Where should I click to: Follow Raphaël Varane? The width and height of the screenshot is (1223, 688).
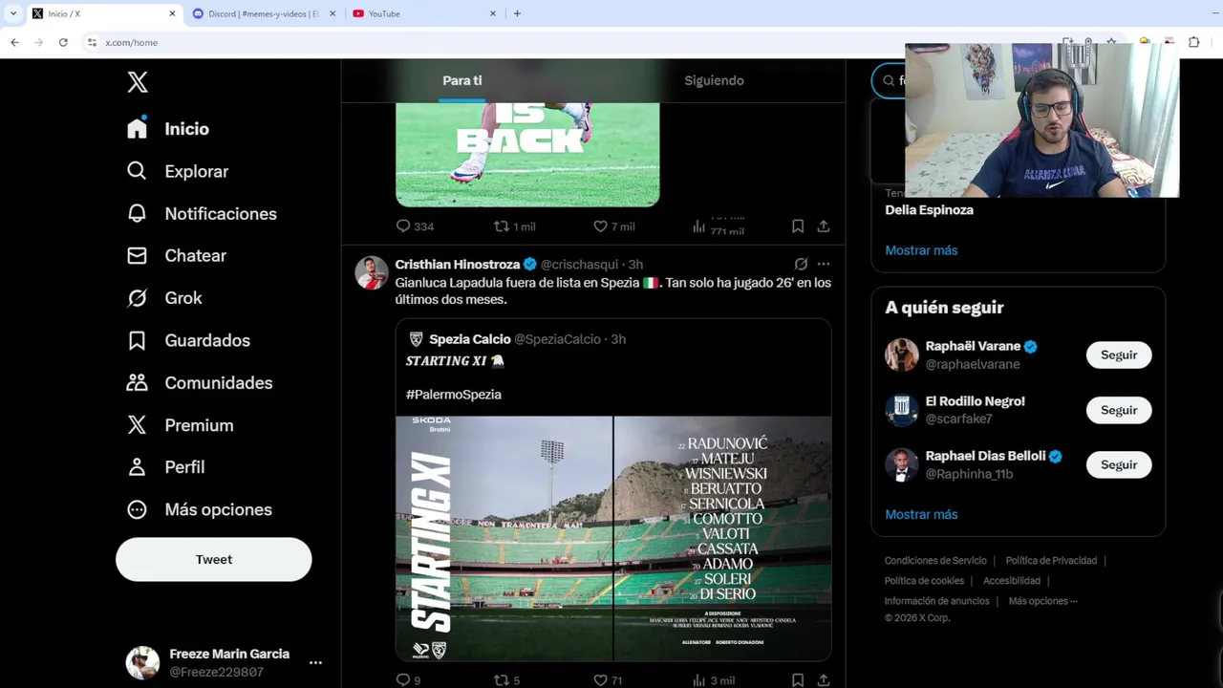1119,355
